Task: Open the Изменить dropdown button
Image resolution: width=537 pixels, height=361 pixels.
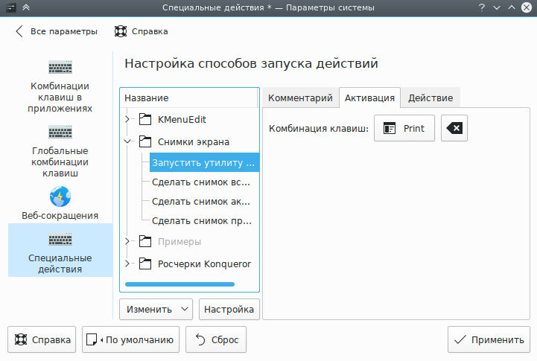Action: (x=156, y=309)
